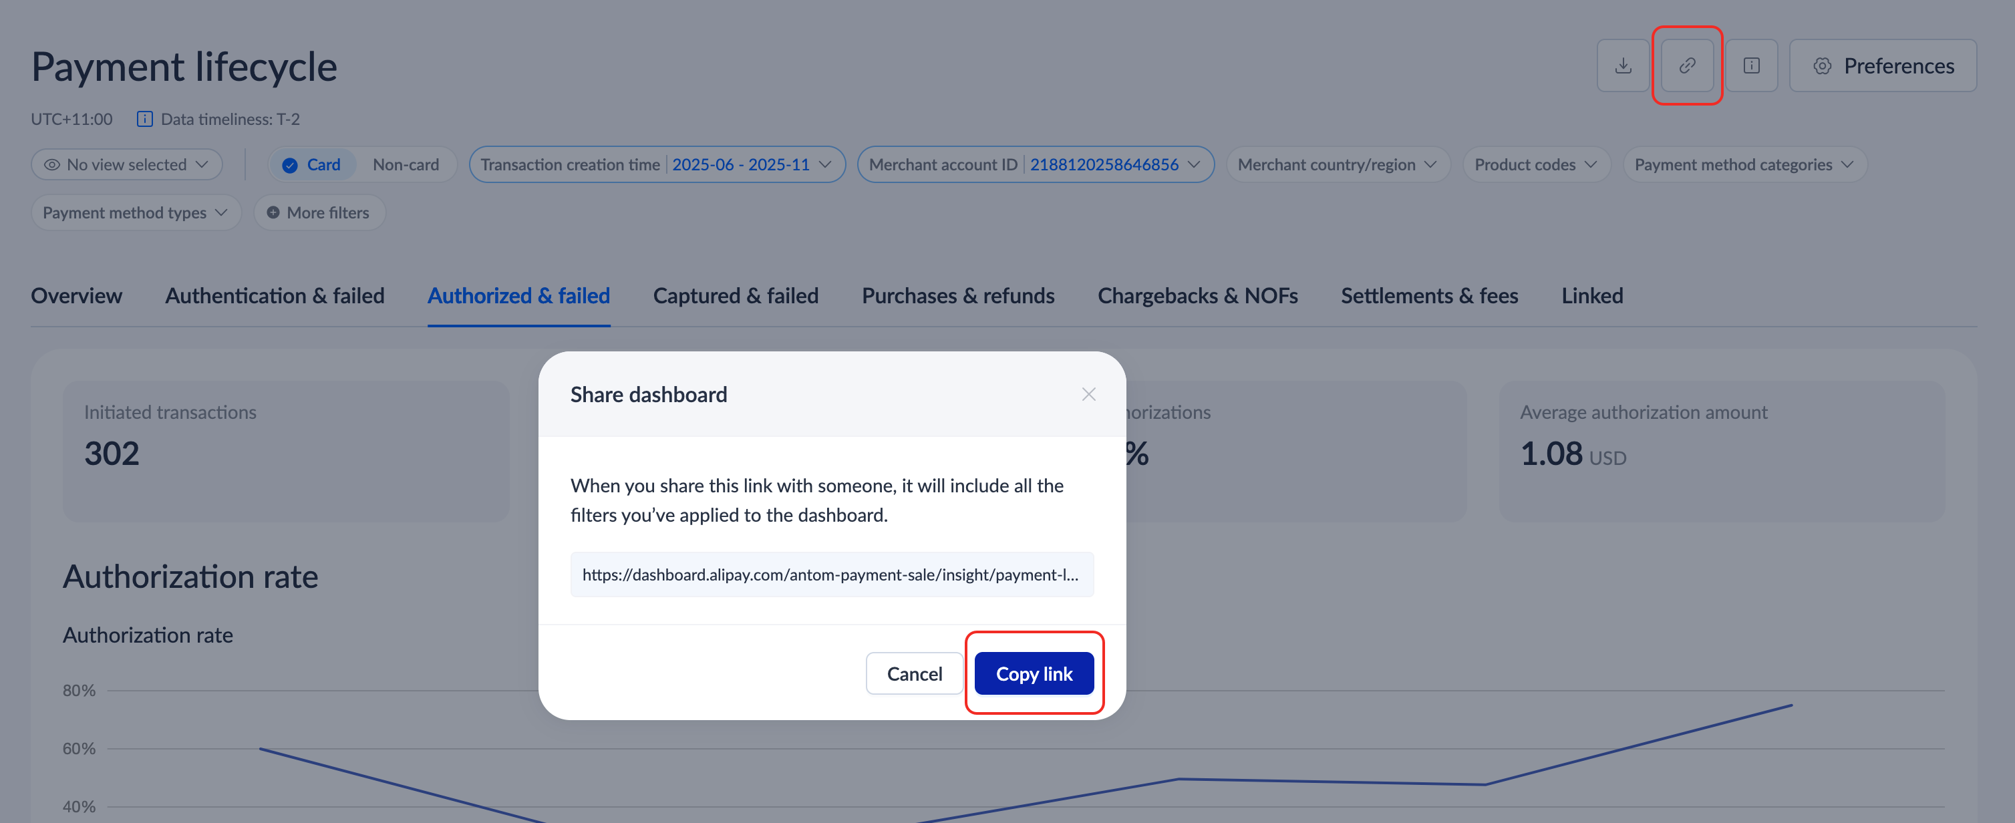This screenshot has width=2015, height=823.
Task: Open the No view selected dropdown
Action: [x=127, y=165]
